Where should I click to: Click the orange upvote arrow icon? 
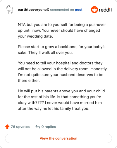point(7,127)
